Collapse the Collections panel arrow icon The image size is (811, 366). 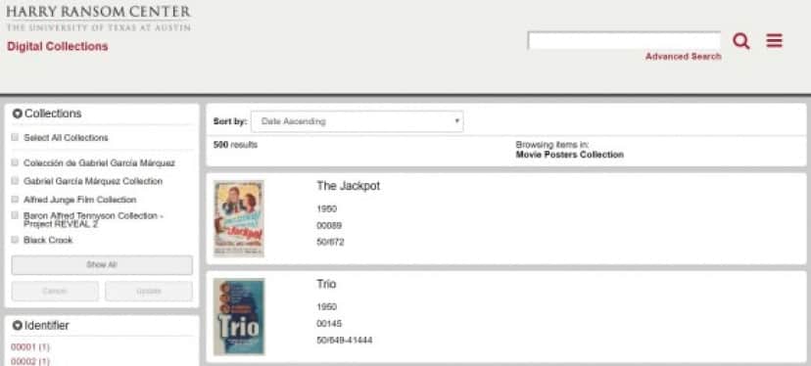click(x=17, y=114)
